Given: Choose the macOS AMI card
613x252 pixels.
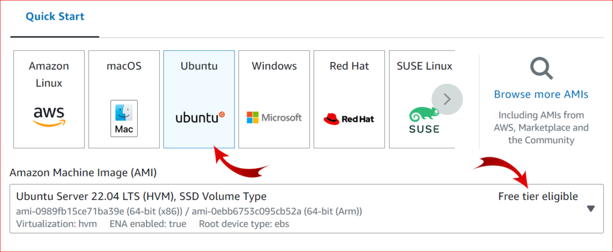Looking at the screenshot, I should click(x=124, y=99).
